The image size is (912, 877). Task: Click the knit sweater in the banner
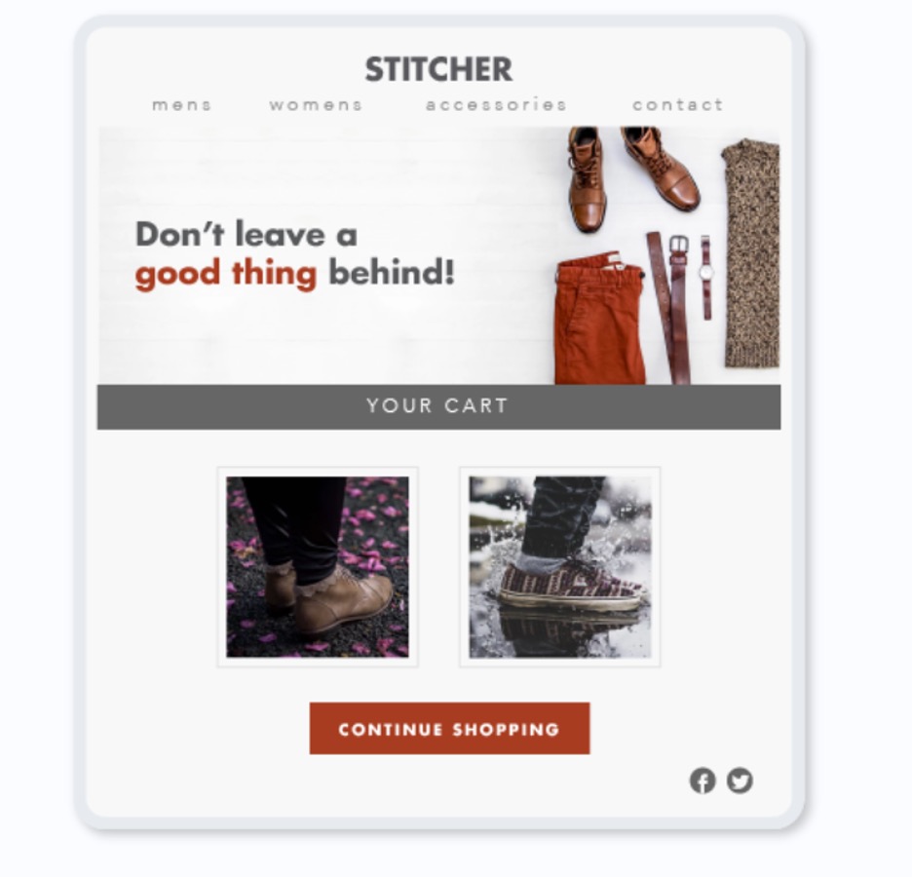tap(751, 253)
